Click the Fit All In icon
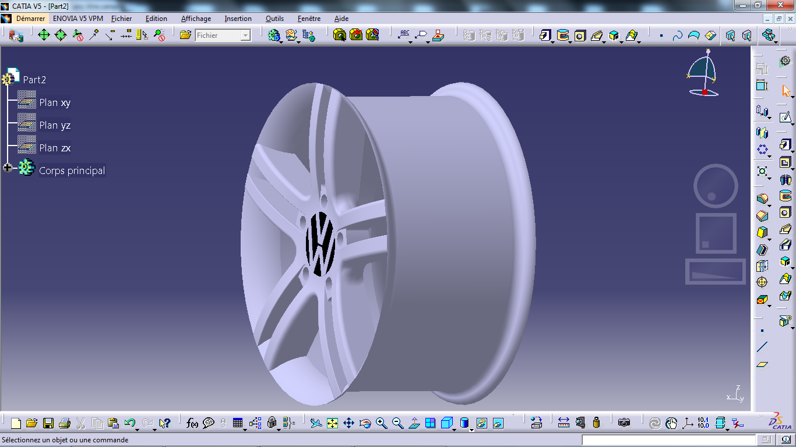 pyautogui.click(x=332, y=423)
